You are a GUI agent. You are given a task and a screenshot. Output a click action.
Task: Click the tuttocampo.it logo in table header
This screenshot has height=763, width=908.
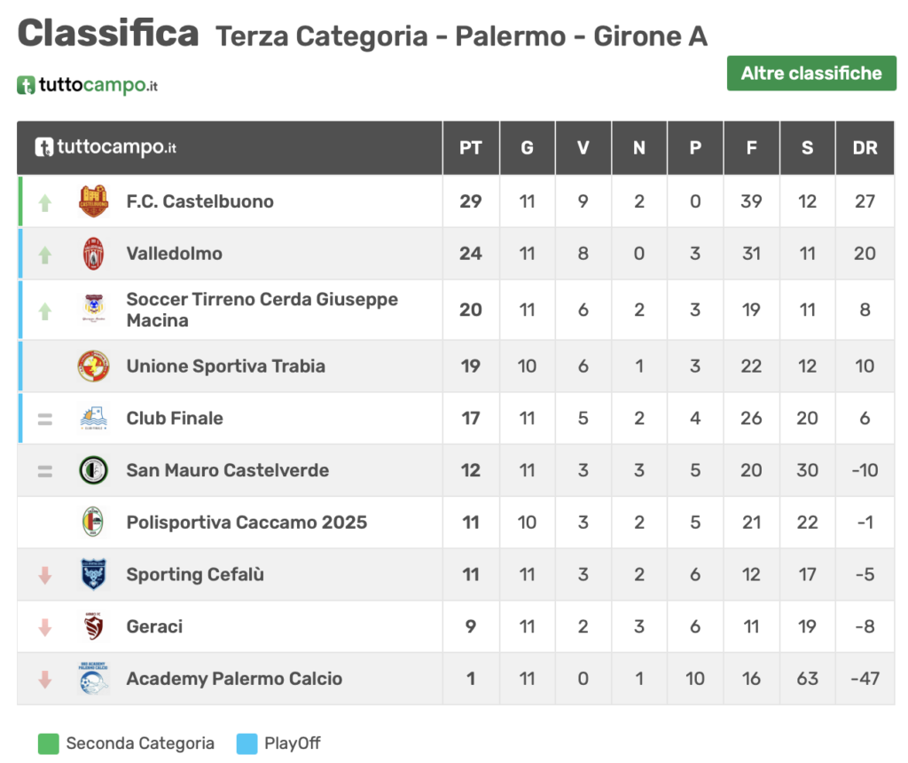click(x=106, y=148)
